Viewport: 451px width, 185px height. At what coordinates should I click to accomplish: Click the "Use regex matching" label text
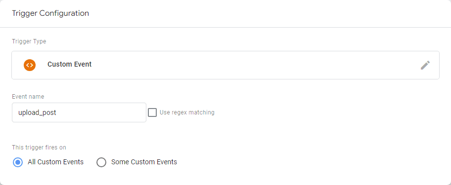[187, 112]
